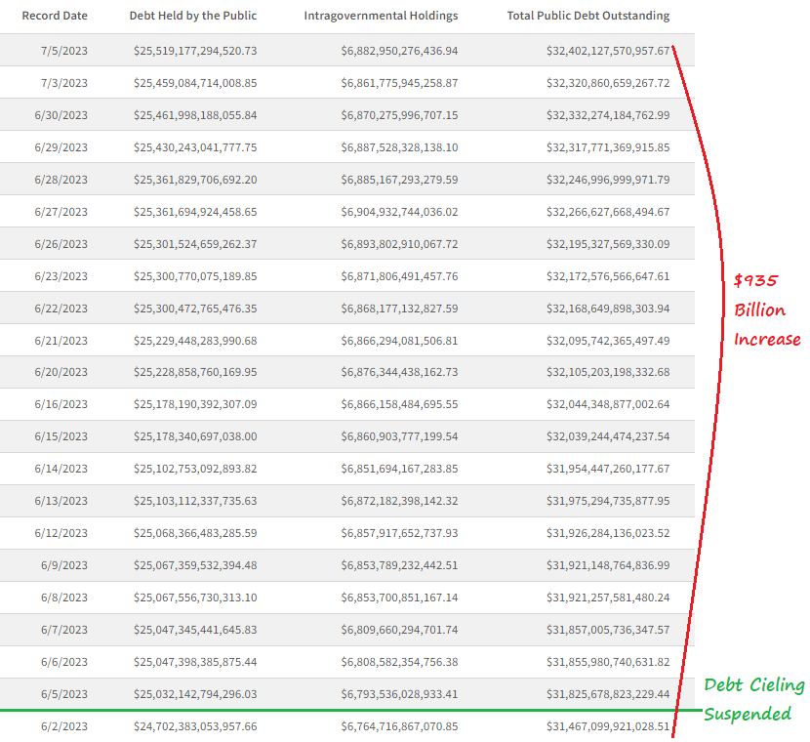
Task: Select the 6/12/2023 record date cell
Action: (x=61, y=533)
